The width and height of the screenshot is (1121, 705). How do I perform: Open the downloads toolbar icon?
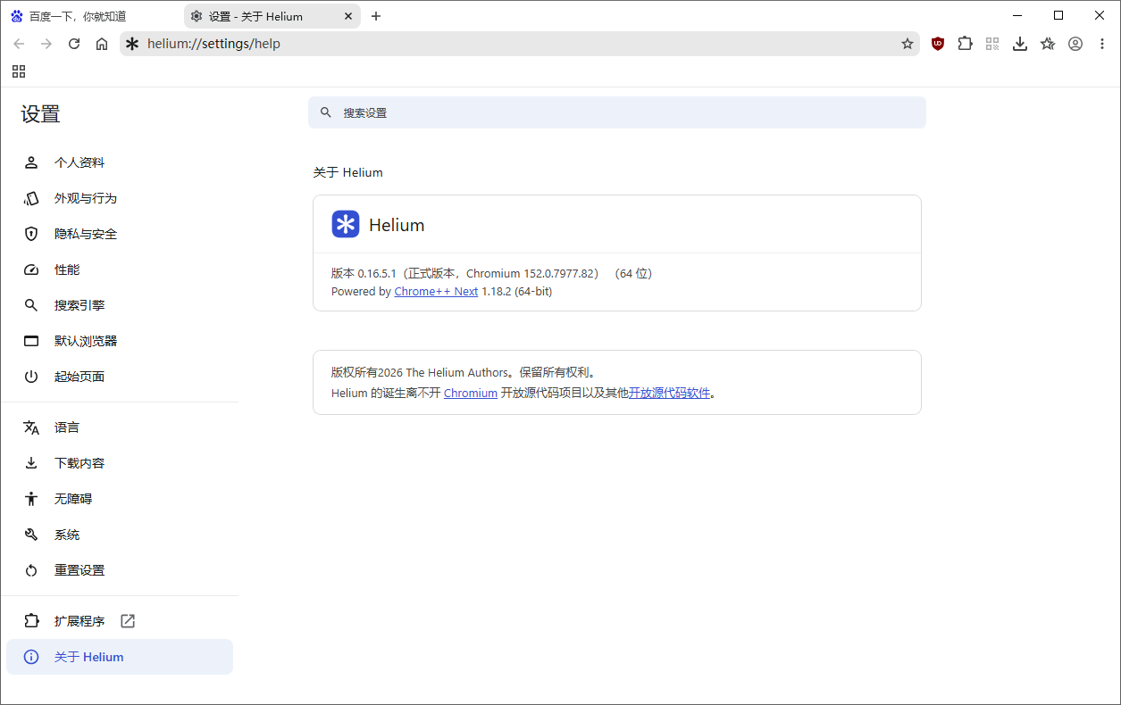tap(1020, 44)
